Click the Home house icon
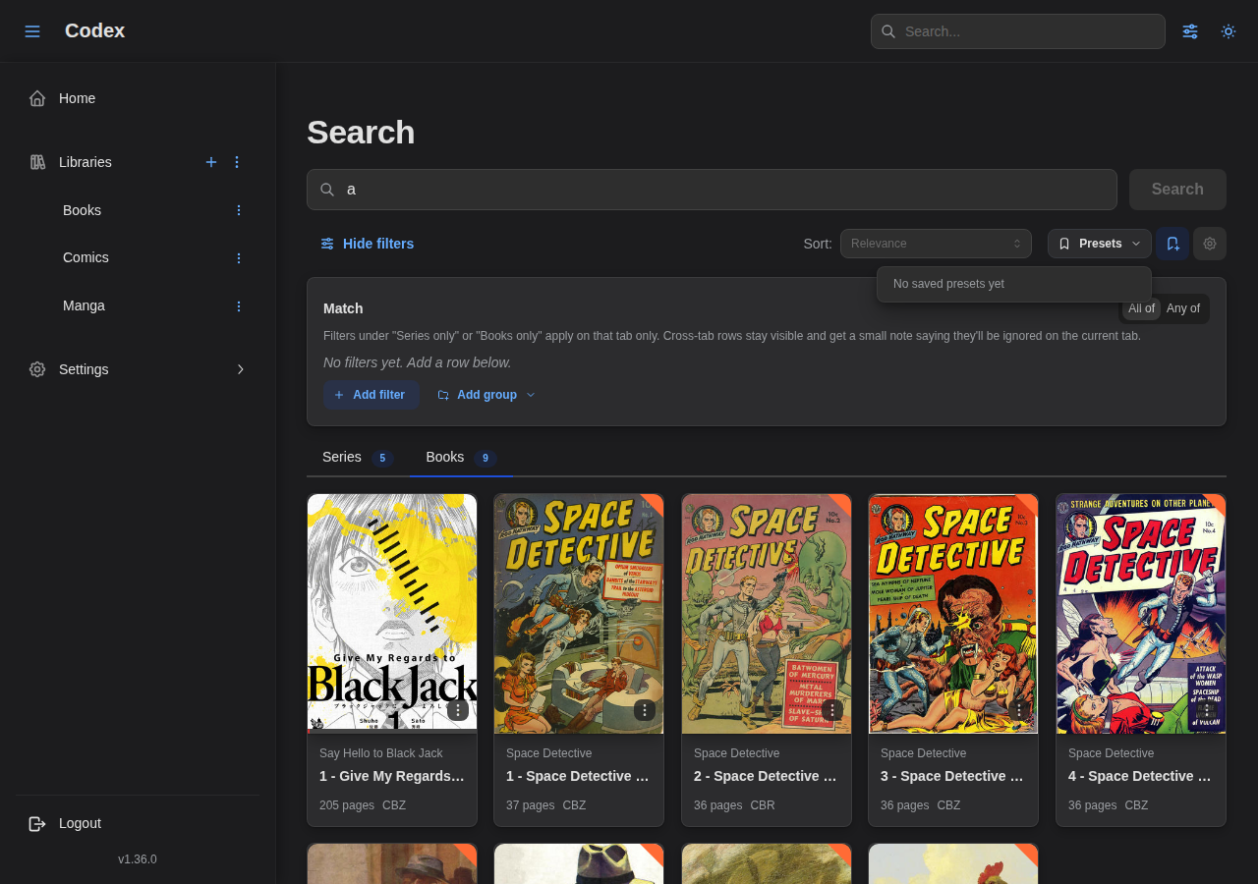The height and width of the screenshot is (884, 1258). coord(37,98)
